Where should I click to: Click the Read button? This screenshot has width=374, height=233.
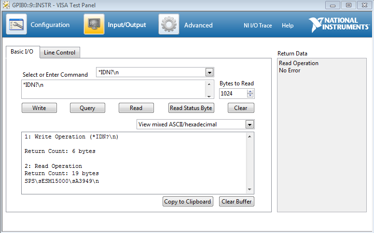(x=136, y=108)
